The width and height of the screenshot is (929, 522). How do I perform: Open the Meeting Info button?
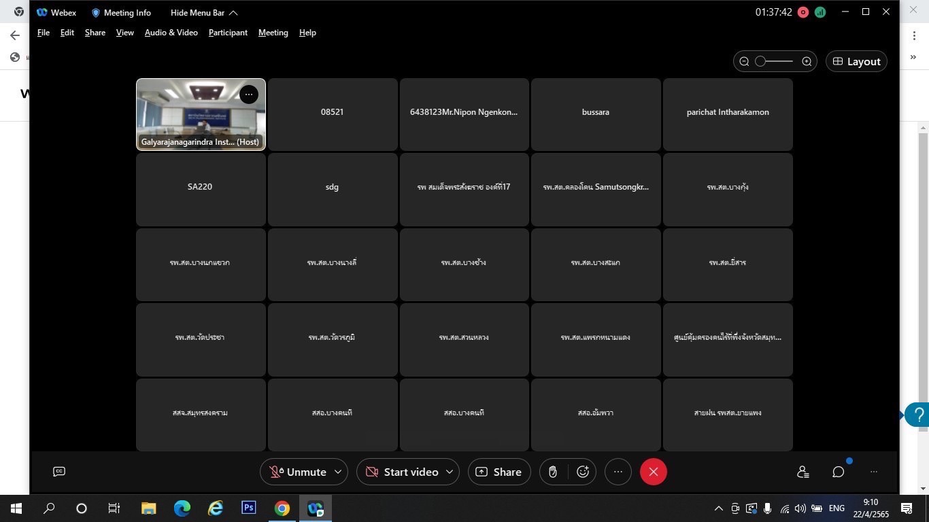click(121, 13)
